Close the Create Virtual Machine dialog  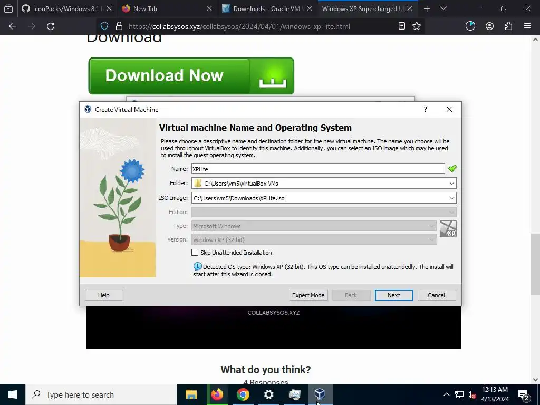point(449,109)
